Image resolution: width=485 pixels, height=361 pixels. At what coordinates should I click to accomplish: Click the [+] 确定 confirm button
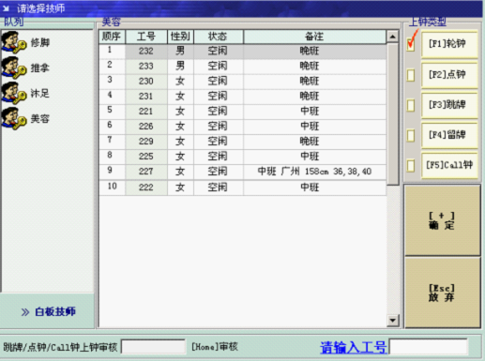[442, 220]
